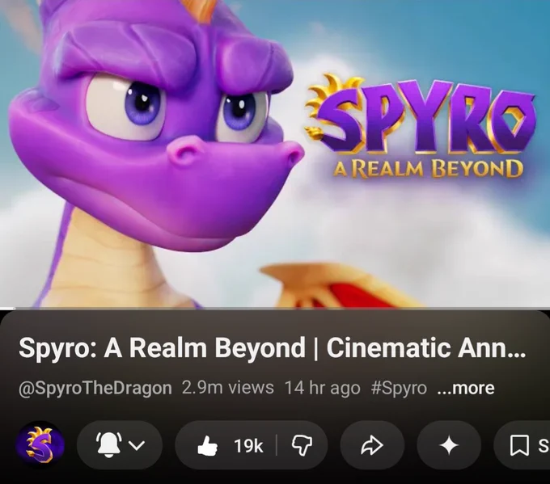
Task: Save the video with bookmark icon
Action: (519, 445)
